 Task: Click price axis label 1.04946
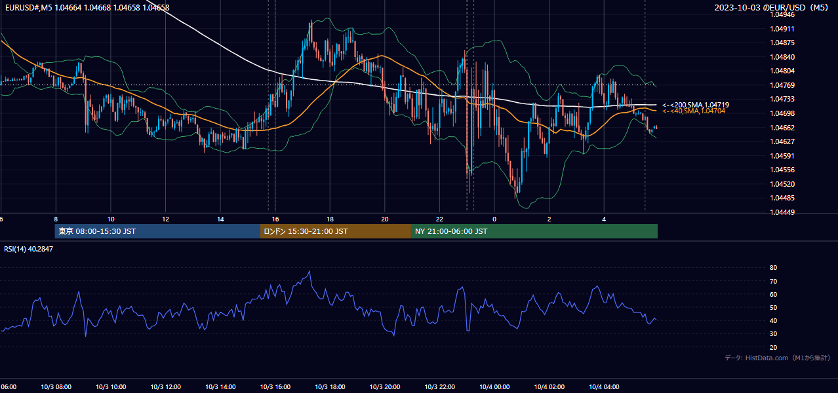pyautogui.click(x=782, y=14)
